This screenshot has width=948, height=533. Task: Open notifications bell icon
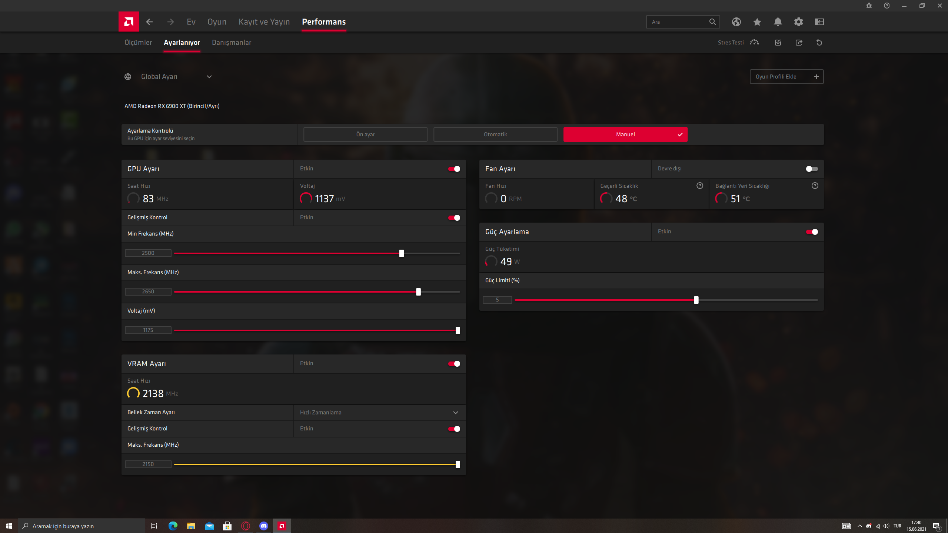pos(778,22)
